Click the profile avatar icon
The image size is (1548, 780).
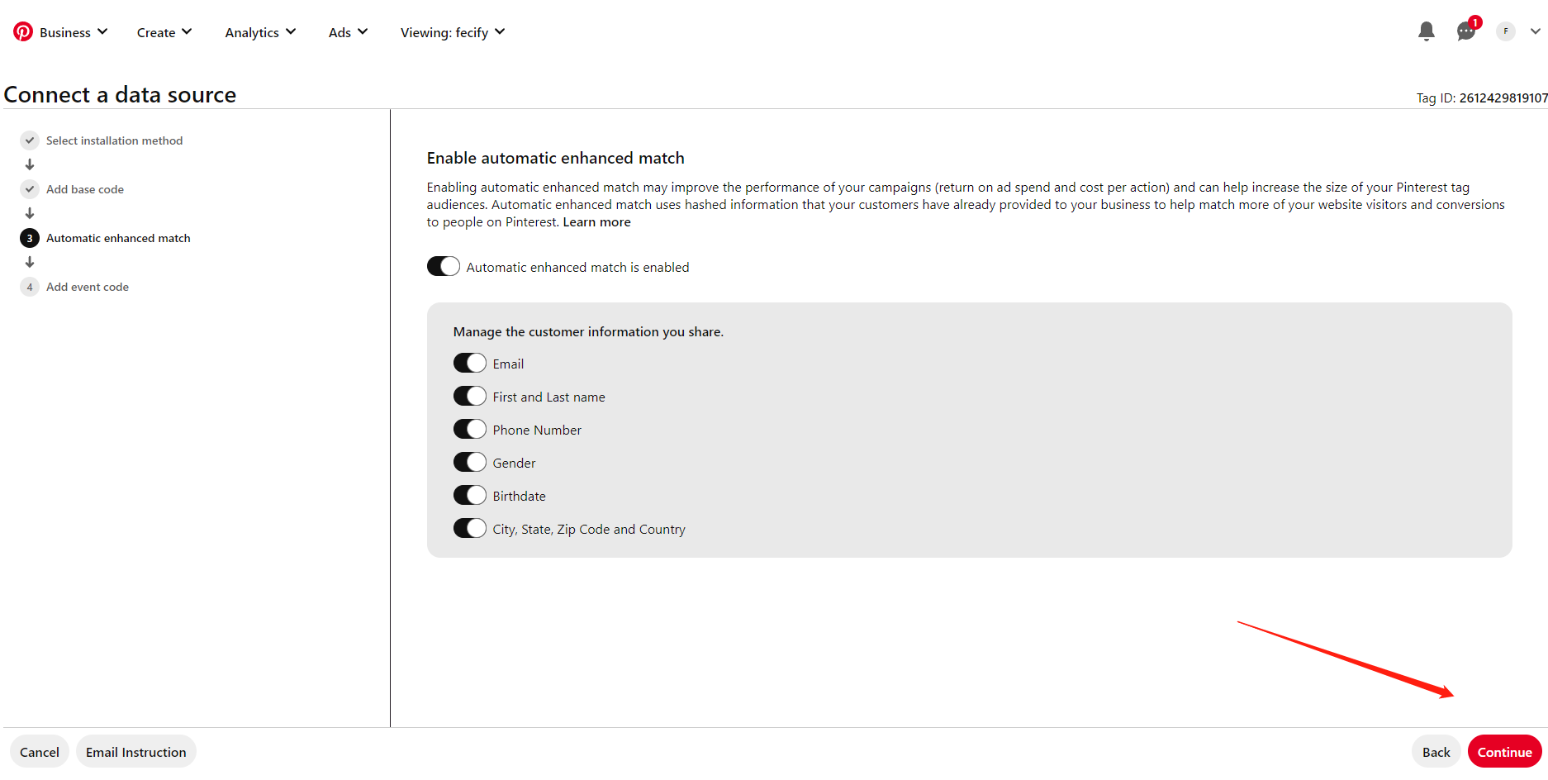[x=1506, y=31]
